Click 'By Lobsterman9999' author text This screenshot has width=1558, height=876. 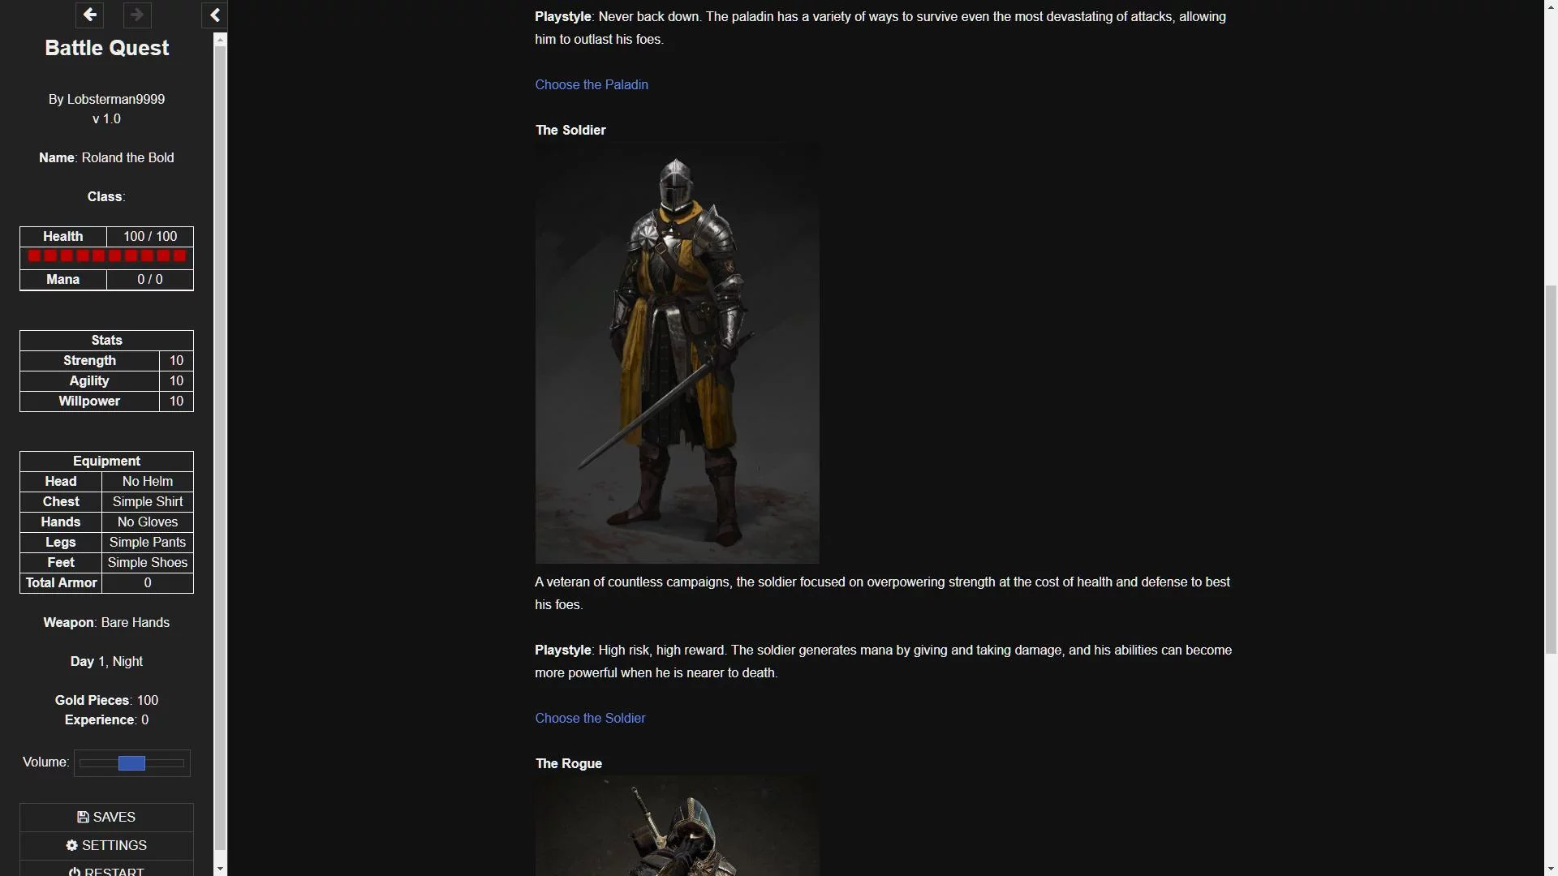(106, 99)
